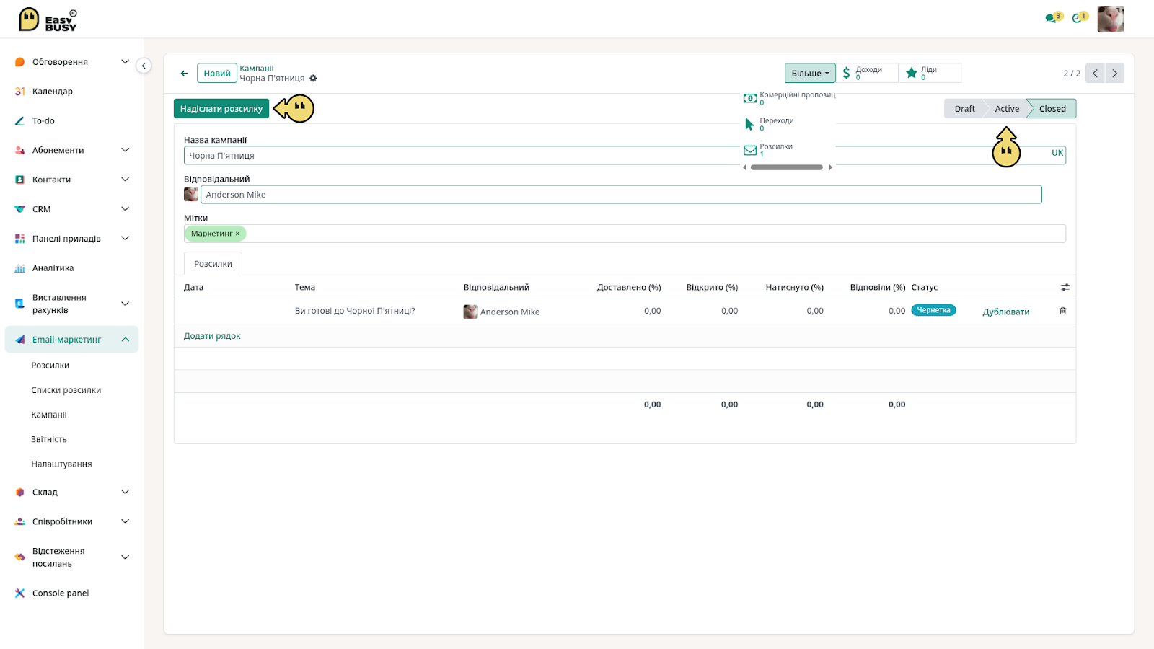This screenshot has width=1154, height=649.
Task: Collapse the sidebar with the round arrow
Action: click(x=144, y=66)
